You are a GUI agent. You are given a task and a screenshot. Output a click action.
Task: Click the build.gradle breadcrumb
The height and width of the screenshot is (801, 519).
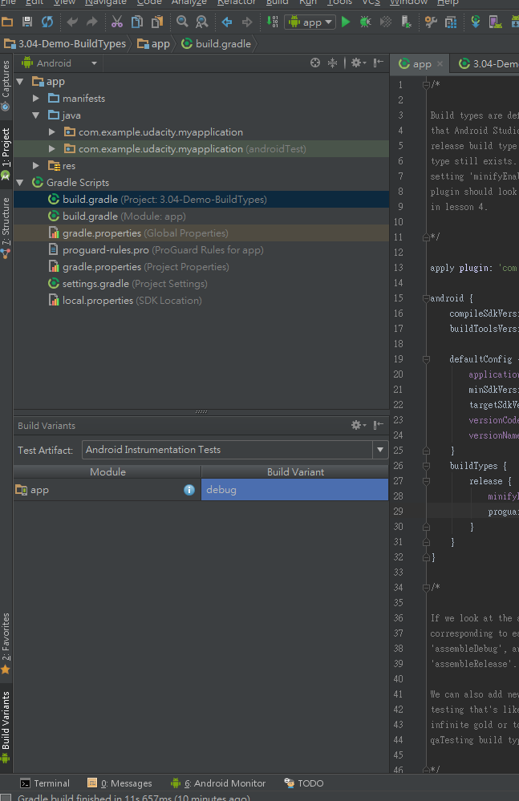[x=217, y=44]
